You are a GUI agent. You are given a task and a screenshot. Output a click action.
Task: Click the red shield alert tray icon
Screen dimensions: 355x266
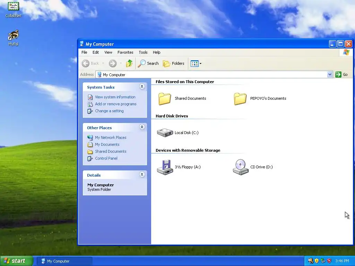(x=329, y=261)
